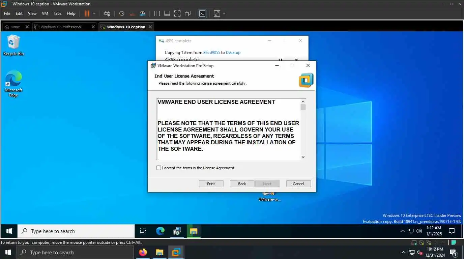Open the host Start menu
The width and height of the screenshot is (464, 259).
click(8, 252)
